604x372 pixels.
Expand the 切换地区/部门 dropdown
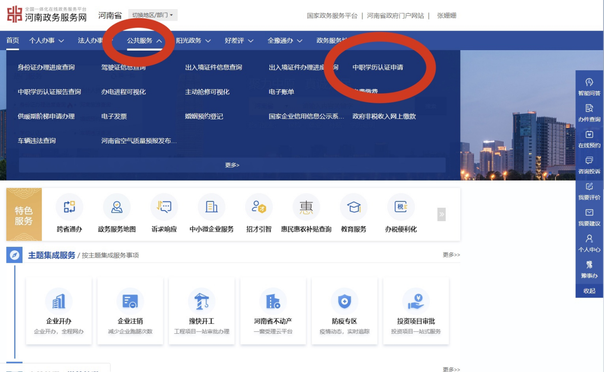(x=153, y=15)
